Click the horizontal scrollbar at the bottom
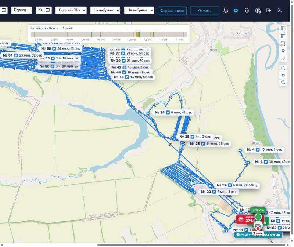The width and height of the screenshot is (294, 247). coord(191,245)
